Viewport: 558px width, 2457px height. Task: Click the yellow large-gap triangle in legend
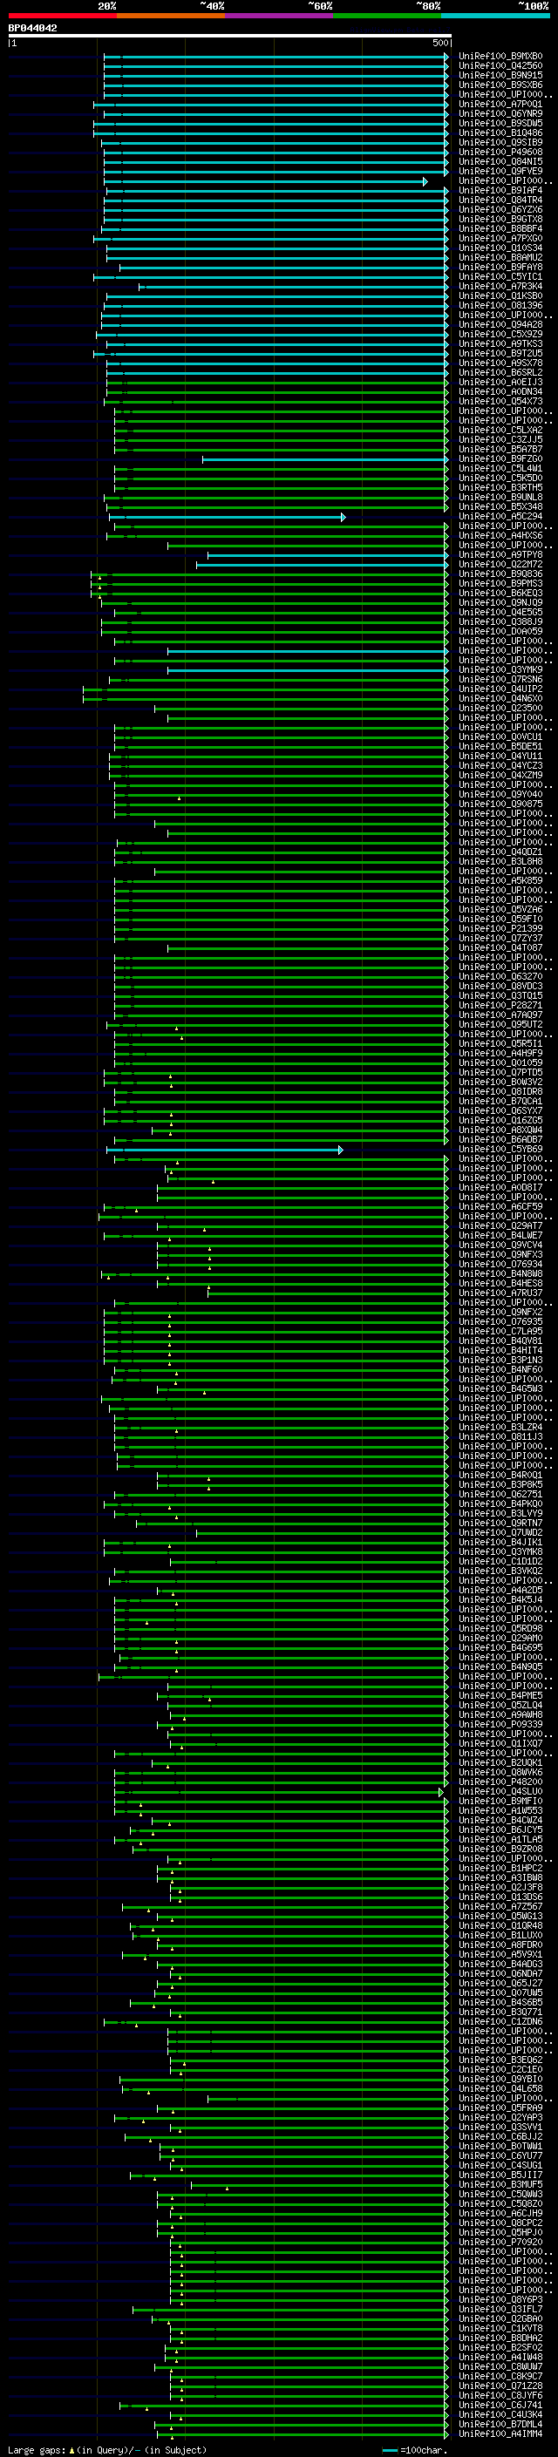[71, 2449]
